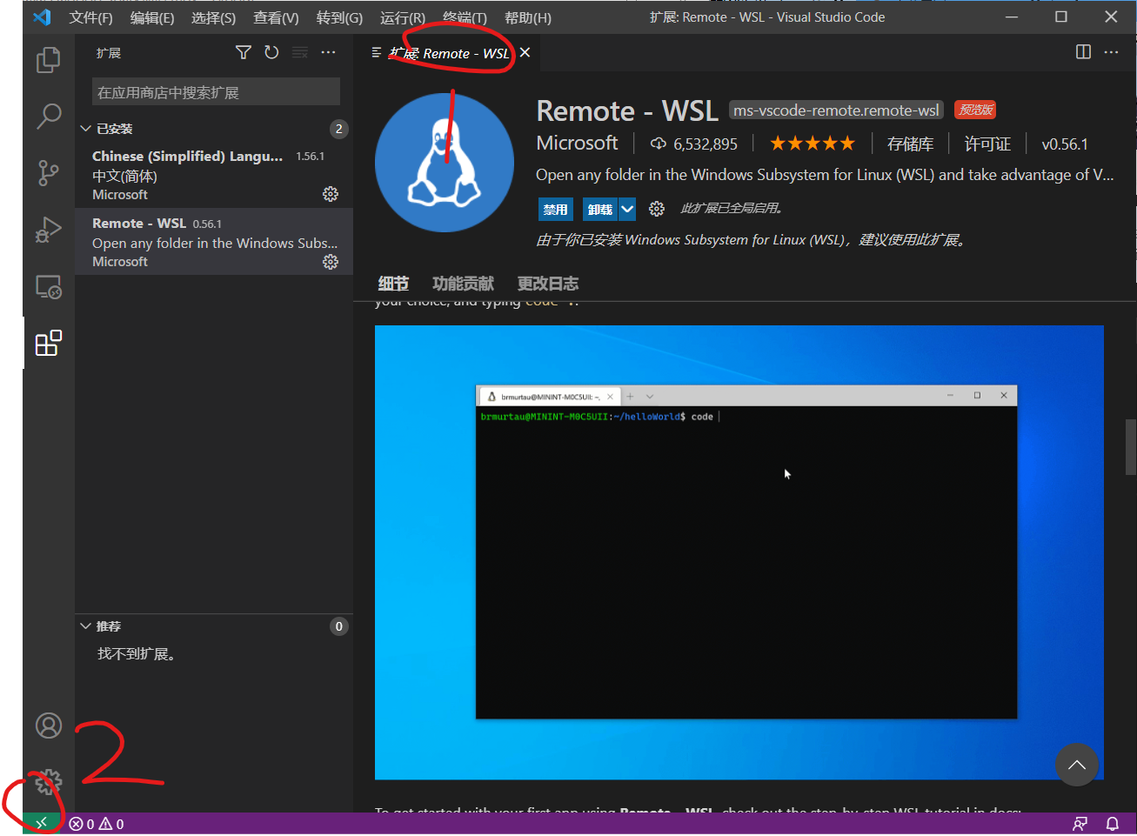Click the 找不到扩展 message

(x=137, y=654)
